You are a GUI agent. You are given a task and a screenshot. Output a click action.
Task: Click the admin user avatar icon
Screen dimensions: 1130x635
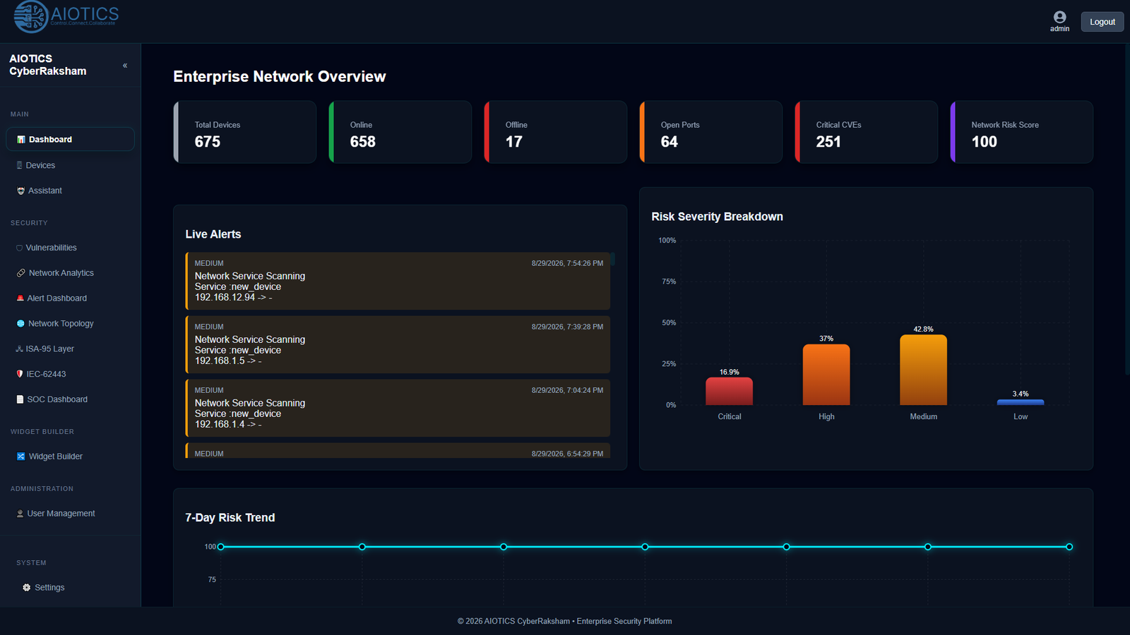point(1059,17)
